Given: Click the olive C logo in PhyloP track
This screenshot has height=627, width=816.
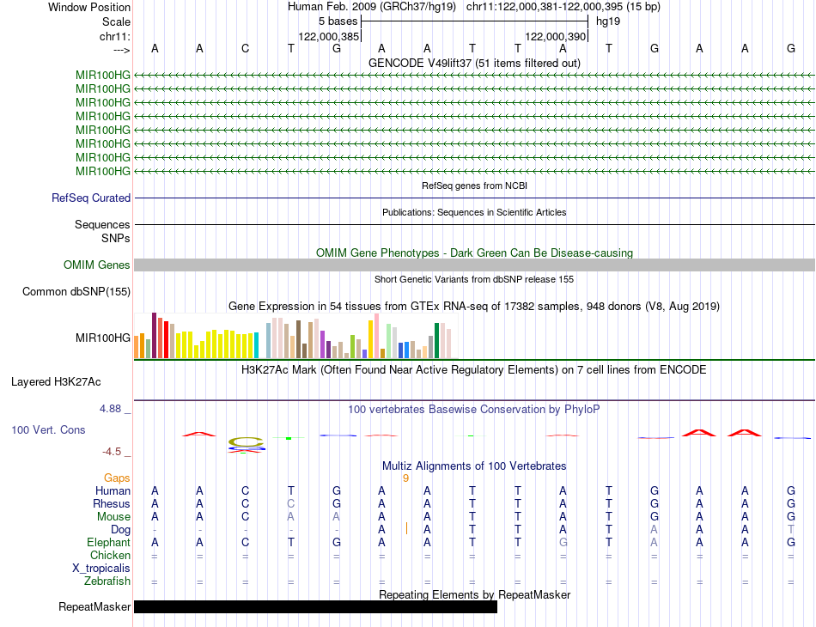Looking at the screenshot, I should (x=246, y=442).
